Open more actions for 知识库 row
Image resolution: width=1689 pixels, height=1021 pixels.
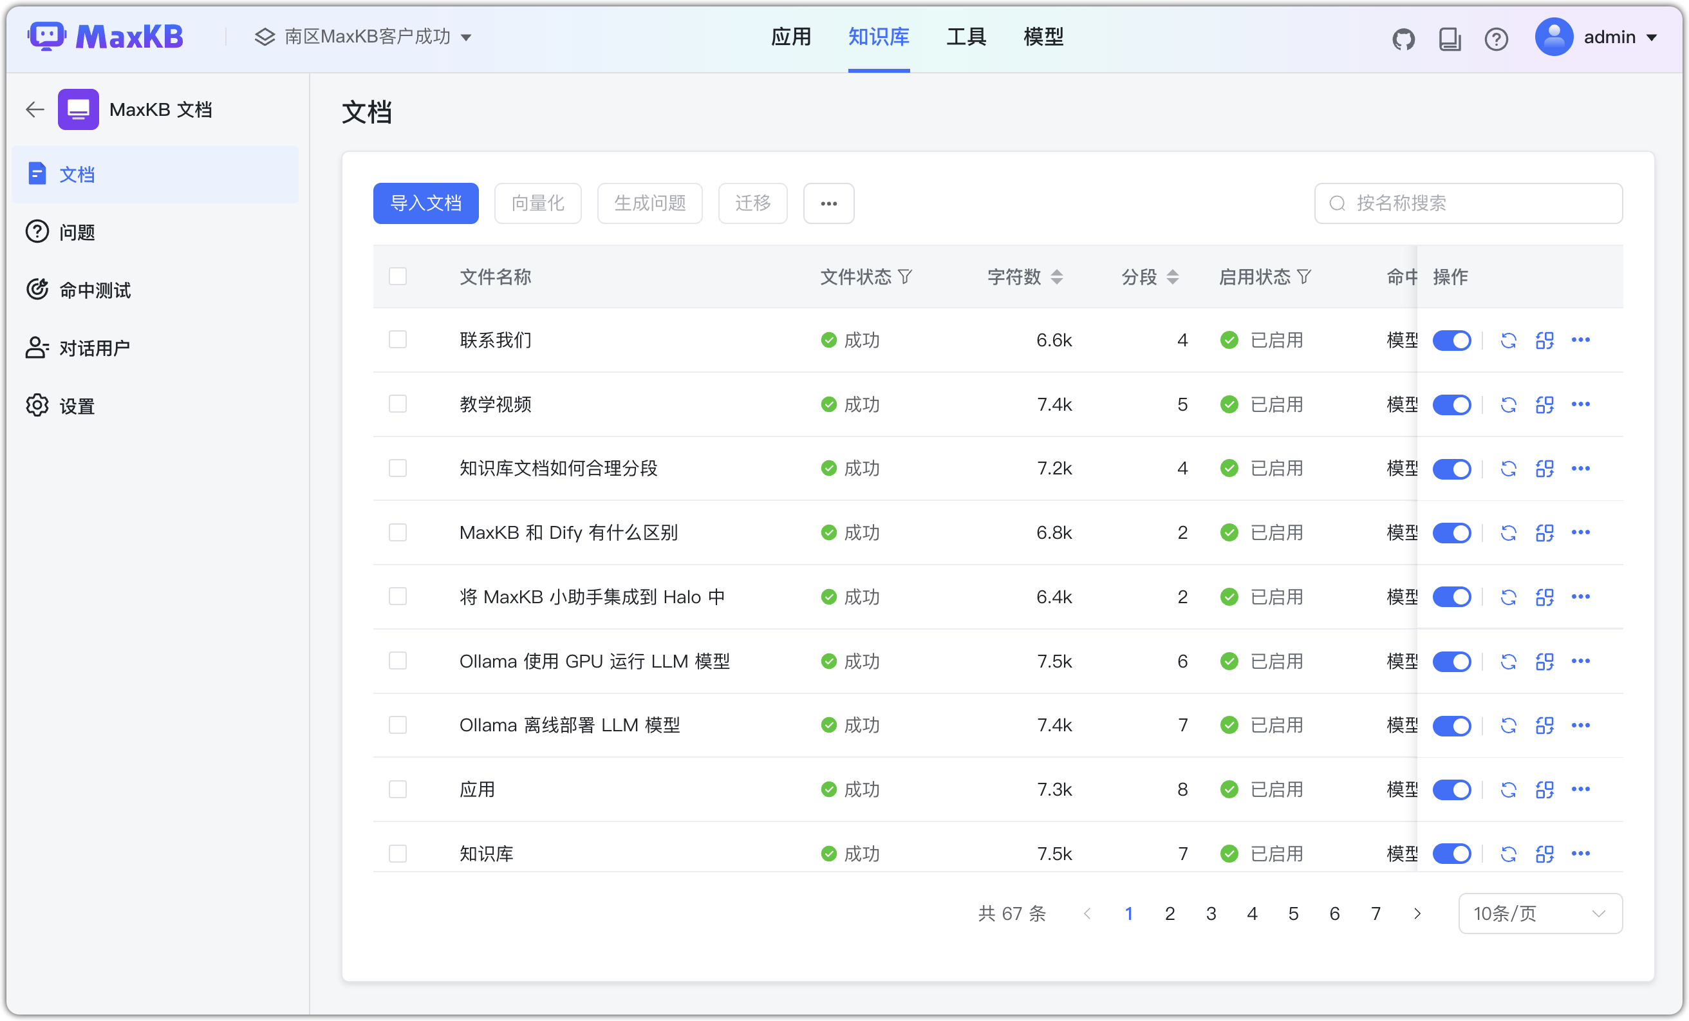click(1581, 854)
